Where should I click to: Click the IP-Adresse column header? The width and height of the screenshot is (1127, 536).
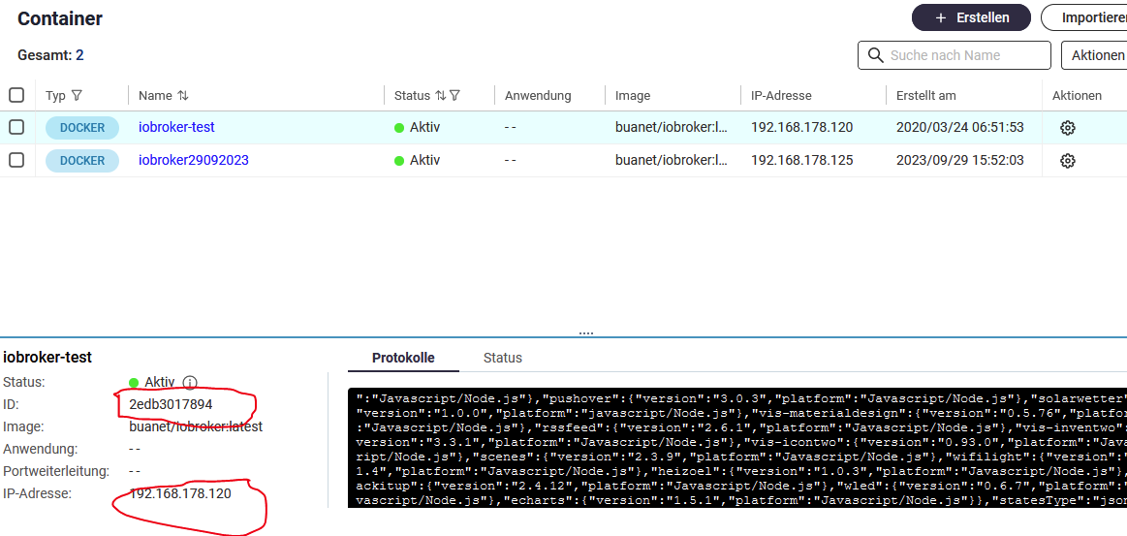pyautogui.click(x=781, y=96)
